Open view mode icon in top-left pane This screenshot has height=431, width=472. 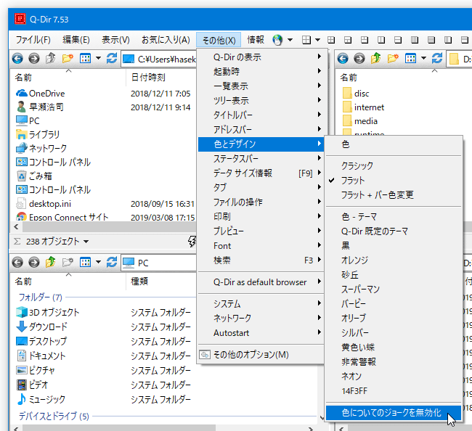(85, 58)
